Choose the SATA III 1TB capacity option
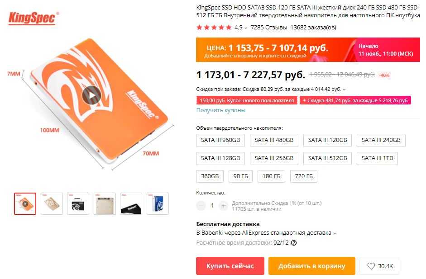Viewport: 426px width, 279px height. click(377, 158)
